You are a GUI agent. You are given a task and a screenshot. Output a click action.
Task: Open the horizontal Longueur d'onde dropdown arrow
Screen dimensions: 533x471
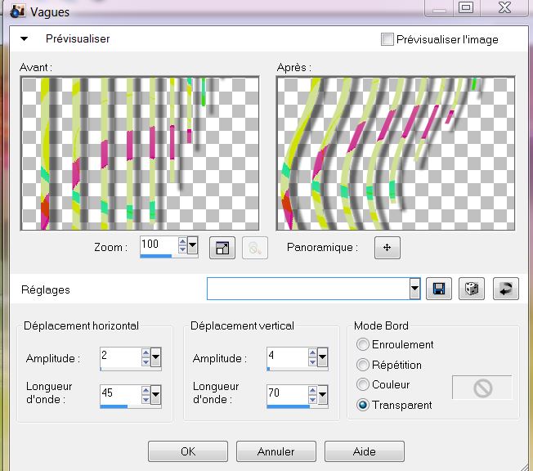pyautogui.click(x=155, y=395)
